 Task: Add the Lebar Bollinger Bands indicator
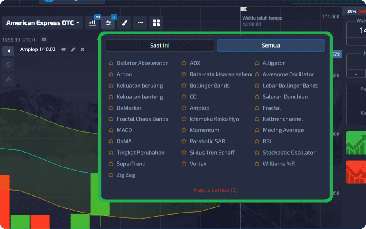[291, 86]
